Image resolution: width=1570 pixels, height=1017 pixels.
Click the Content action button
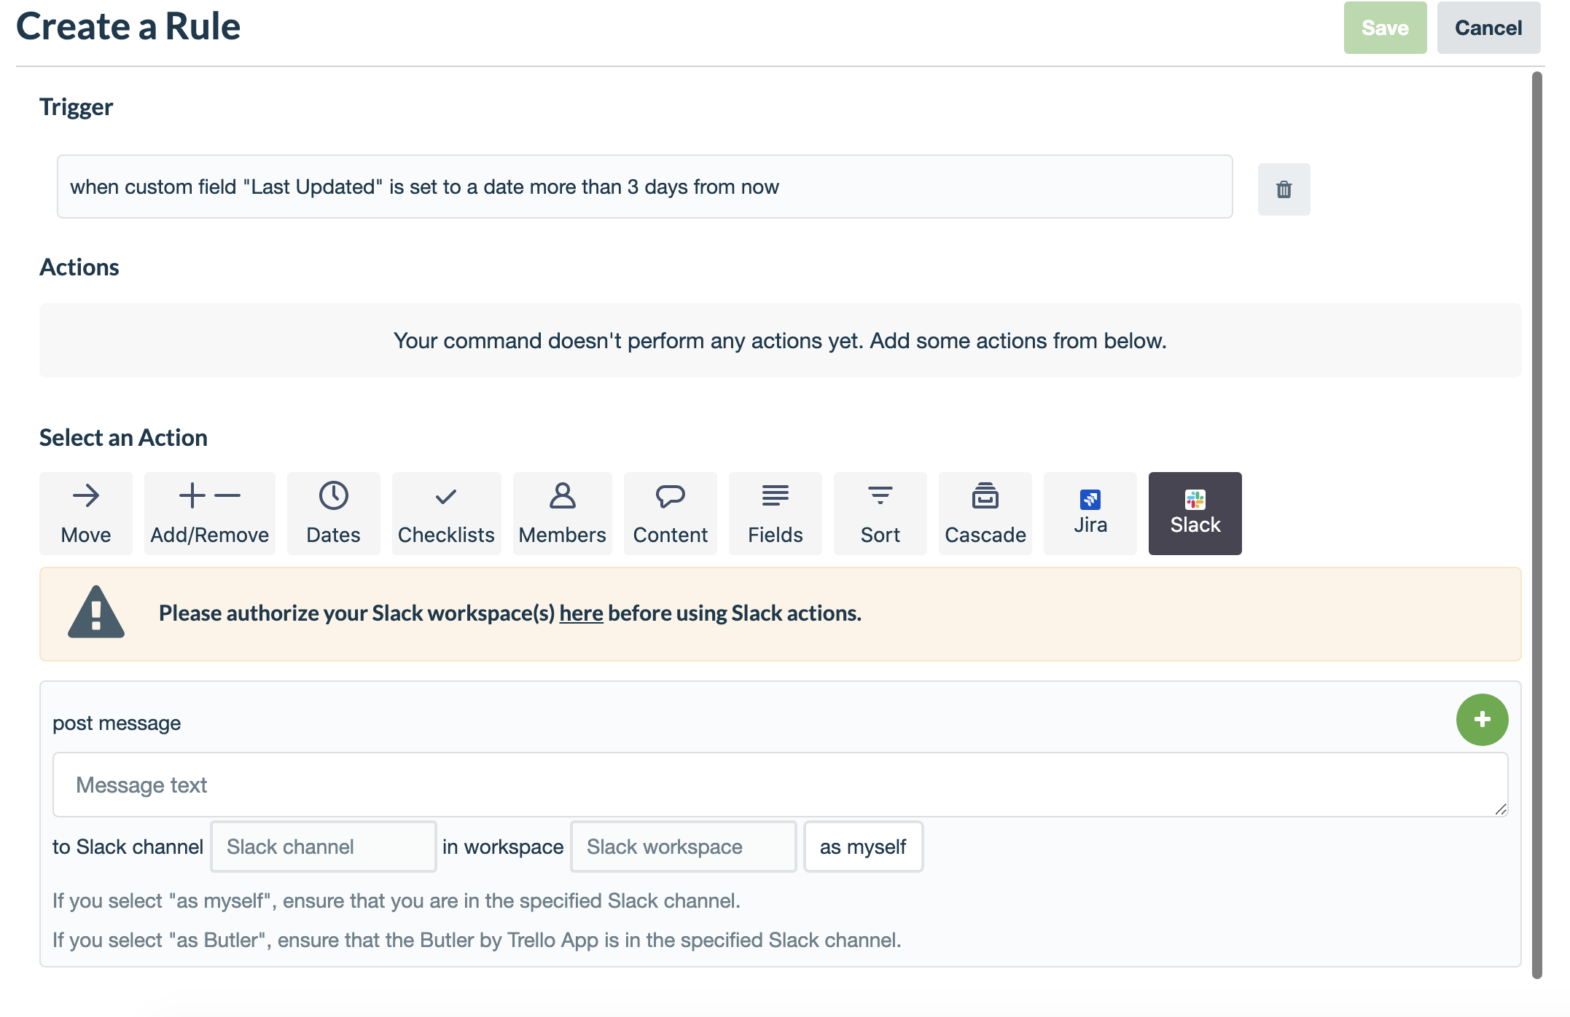(671, 512)
